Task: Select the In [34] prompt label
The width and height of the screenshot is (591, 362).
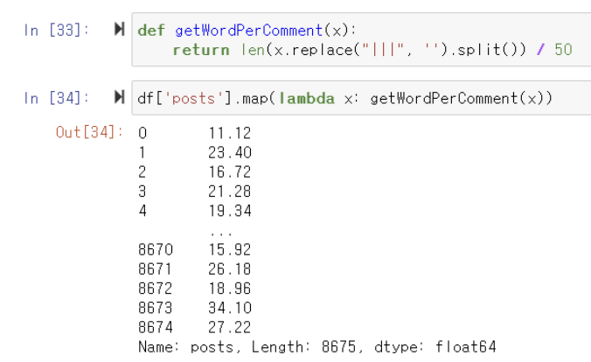Action: [x=56, y=99]
